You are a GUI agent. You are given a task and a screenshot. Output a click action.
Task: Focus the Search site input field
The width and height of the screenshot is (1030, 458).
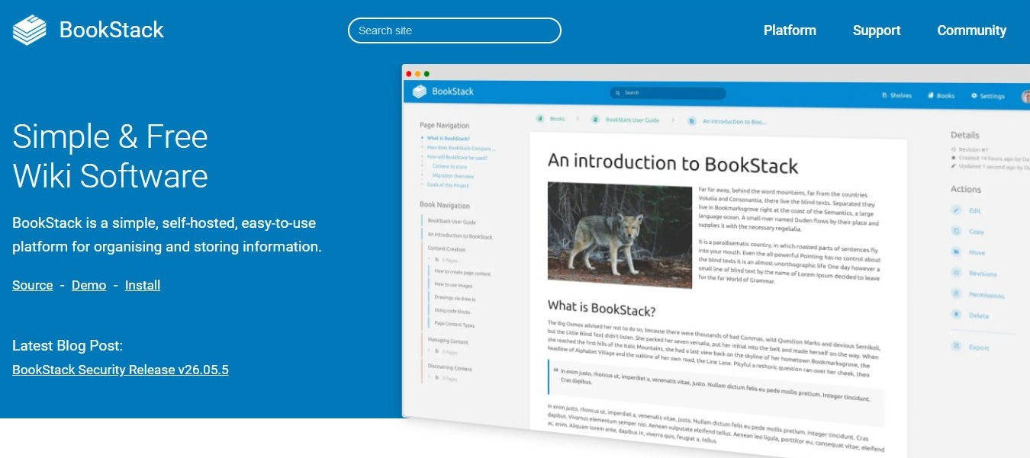(x=455, y=30)
